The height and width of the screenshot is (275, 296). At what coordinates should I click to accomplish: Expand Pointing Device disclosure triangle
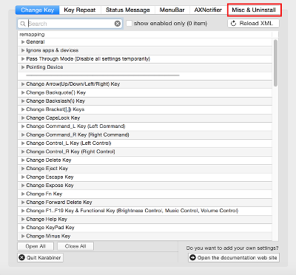23,67
